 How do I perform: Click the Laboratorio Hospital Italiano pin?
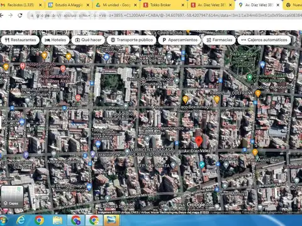[125, 106]
